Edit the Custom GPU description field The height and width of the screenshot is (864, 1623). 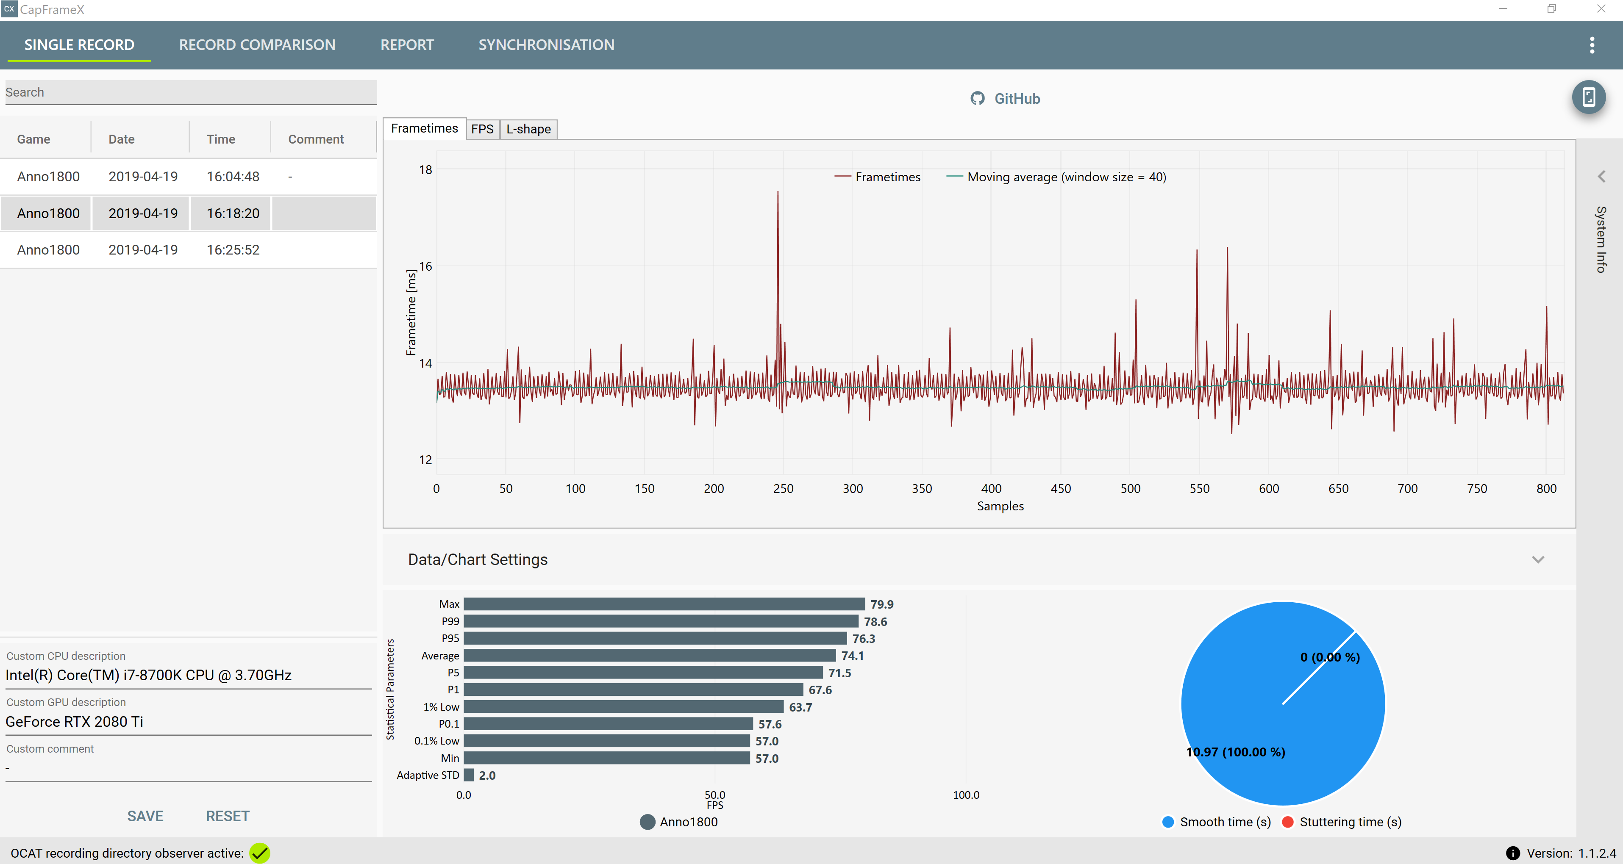click(x=189, y=722)
